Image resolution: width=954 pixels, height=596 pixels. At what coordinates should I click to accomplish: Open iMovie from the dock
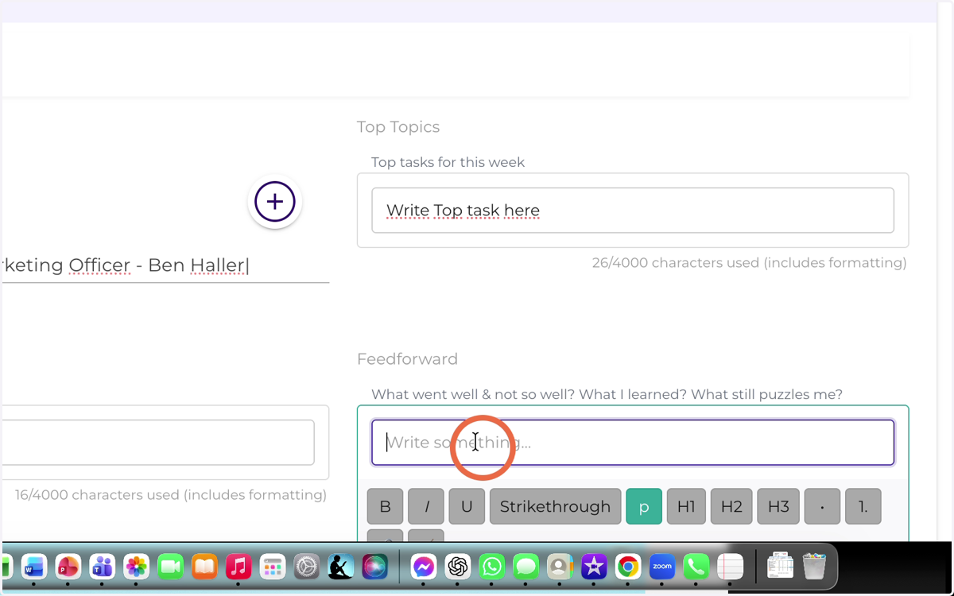coord(594,567)
